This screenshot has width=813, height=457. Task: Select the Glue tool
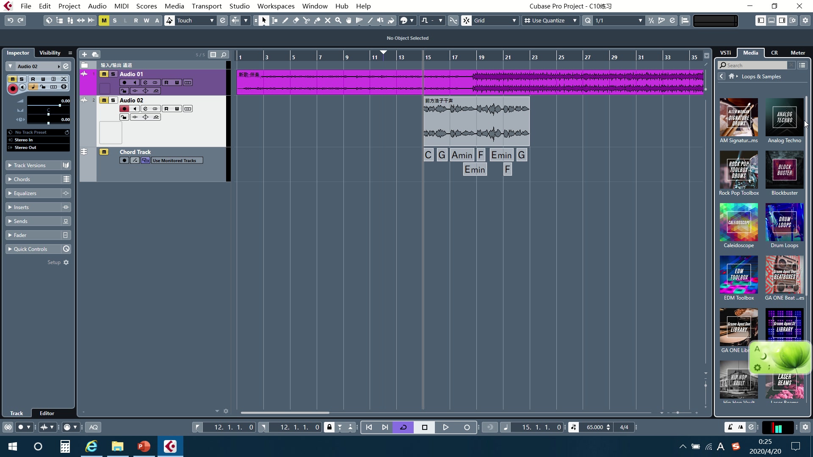point(317,20)
